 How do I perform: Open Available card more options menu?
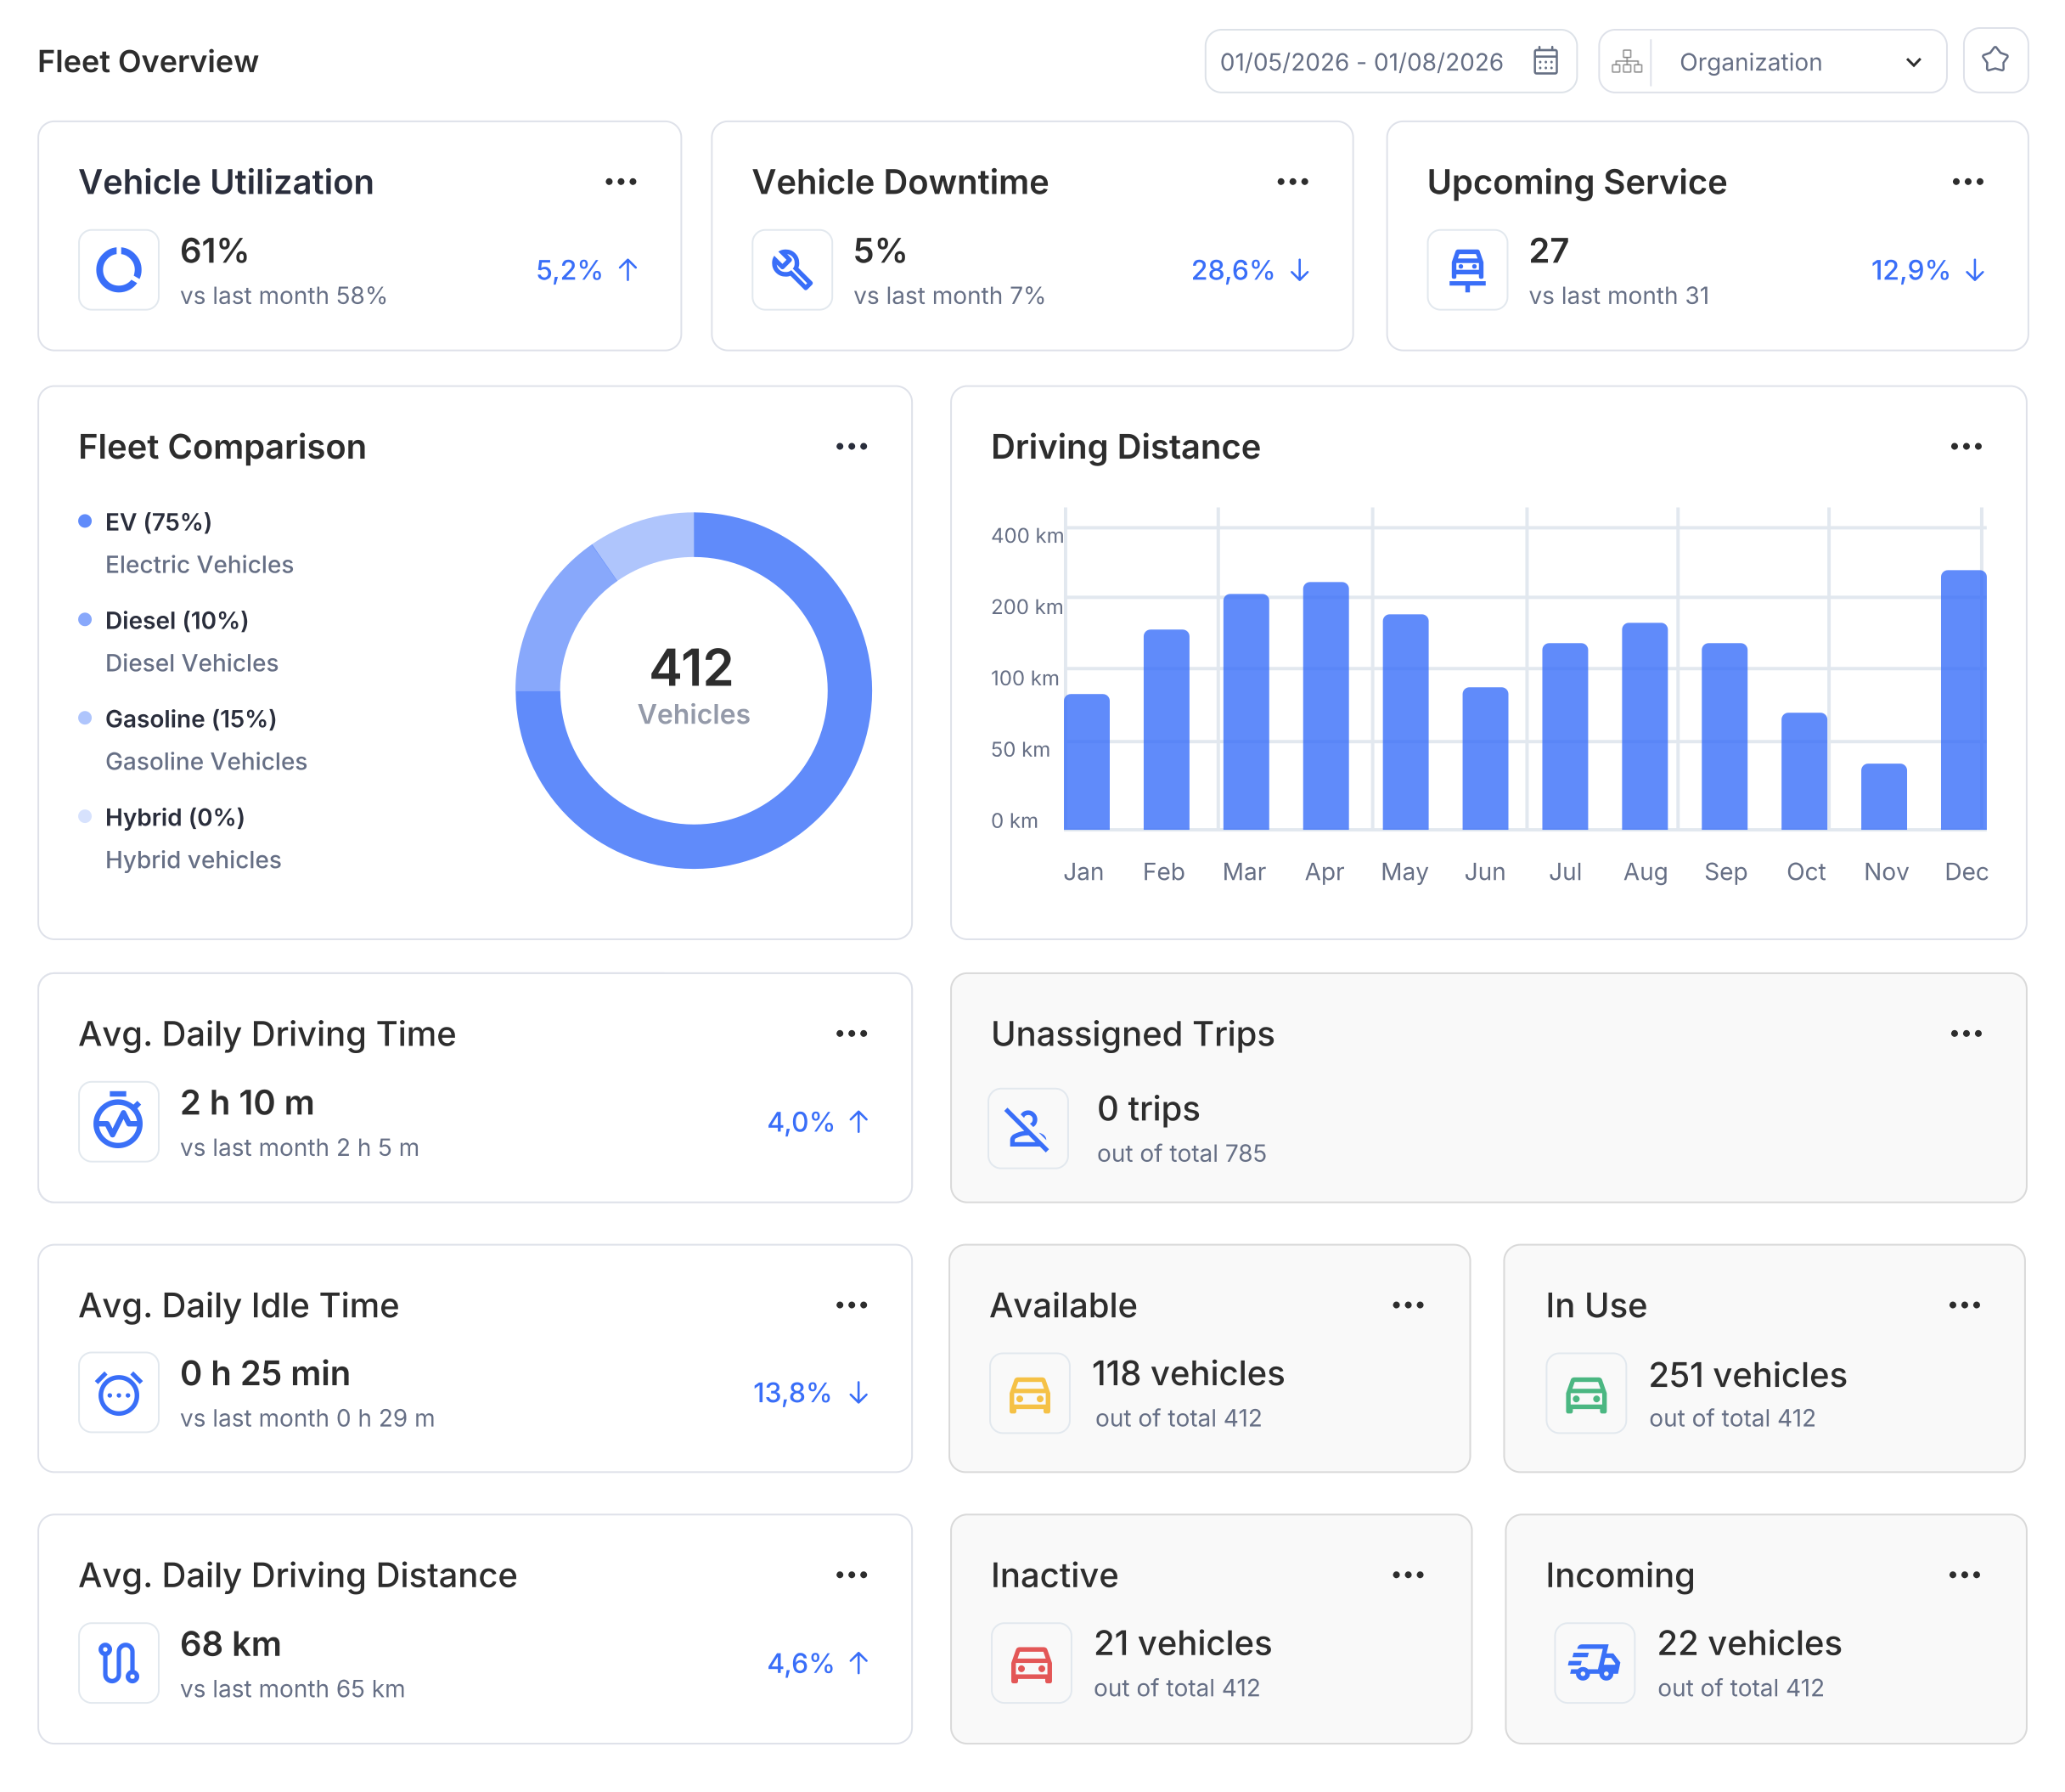[1407, 1305]
